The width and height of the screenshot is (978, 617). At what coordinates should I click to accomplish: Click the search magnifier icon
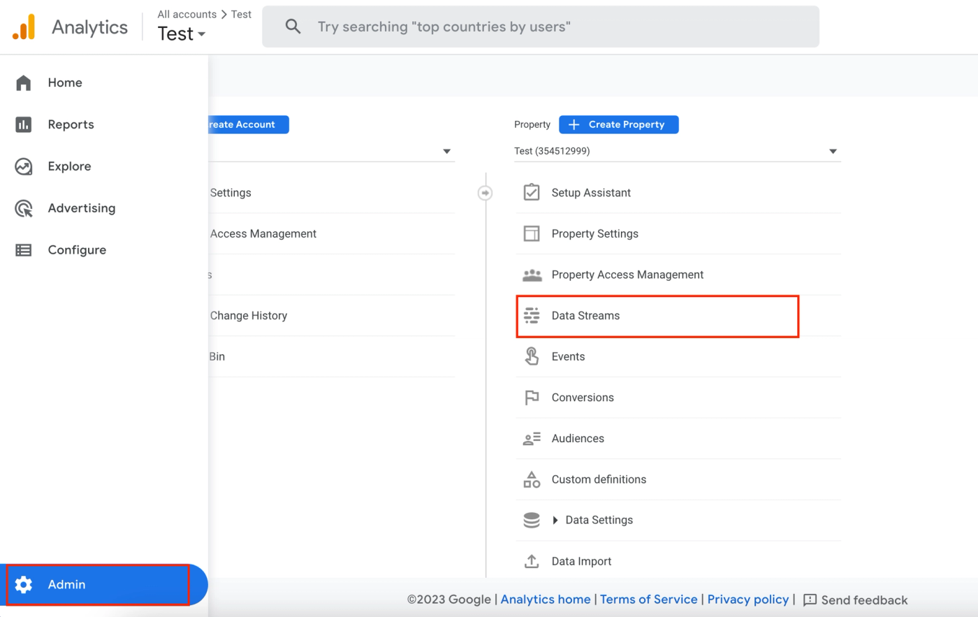click(x=293, y=27)
